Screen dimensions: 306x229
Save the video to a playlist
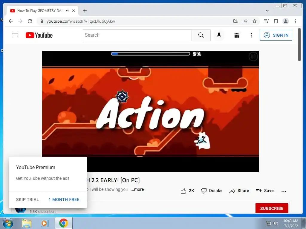coord(265,191)
